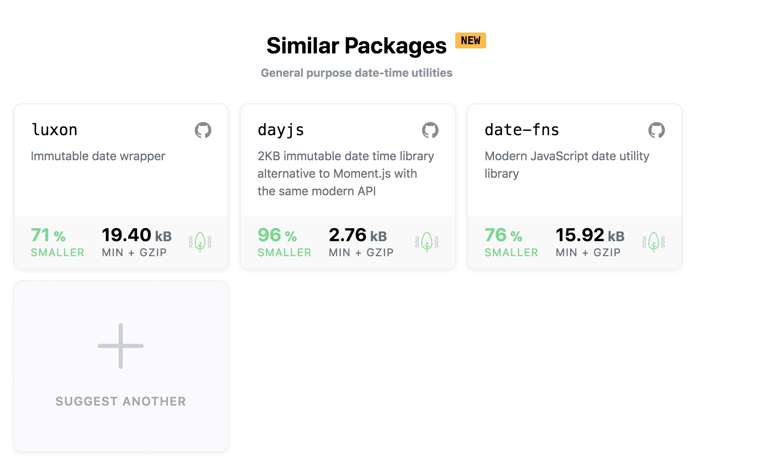
Task: Click 'Modern JavaScript date utility library' description
Action: point(567,165)
